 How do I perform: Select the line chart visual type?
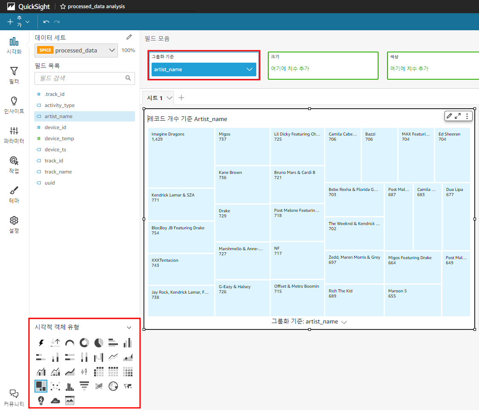click(113, 357)
